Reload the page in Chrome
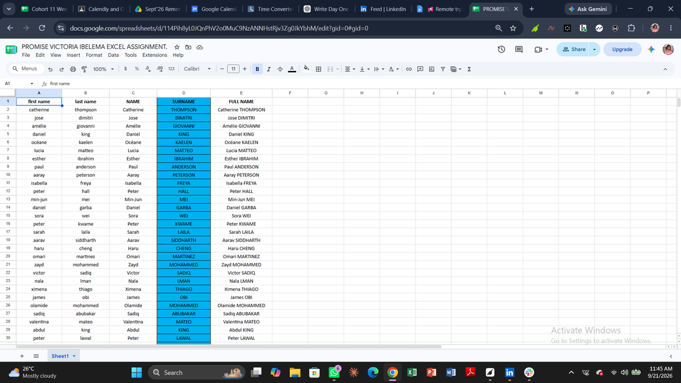 (x=42, y=28)
